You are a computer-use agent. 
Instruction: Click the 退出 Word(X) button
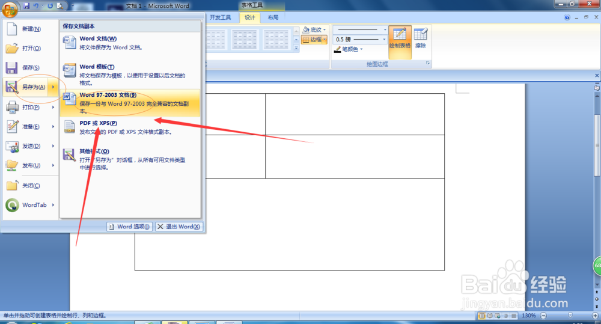click(178, 227)
